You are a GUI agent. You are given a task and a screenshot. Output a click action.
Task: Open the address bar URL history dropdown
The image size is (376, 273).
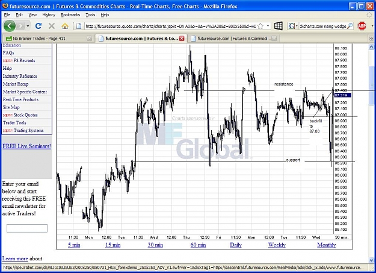point(268,26)
